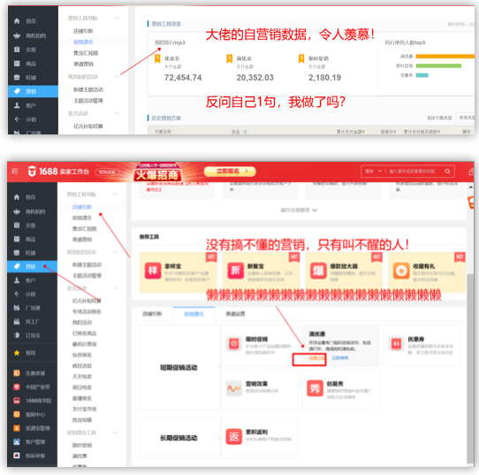The height and width of the screenshot is (475, 479).
Task: Open 商品 icon in lower screenshot sidebar
Action: [17, 239]
